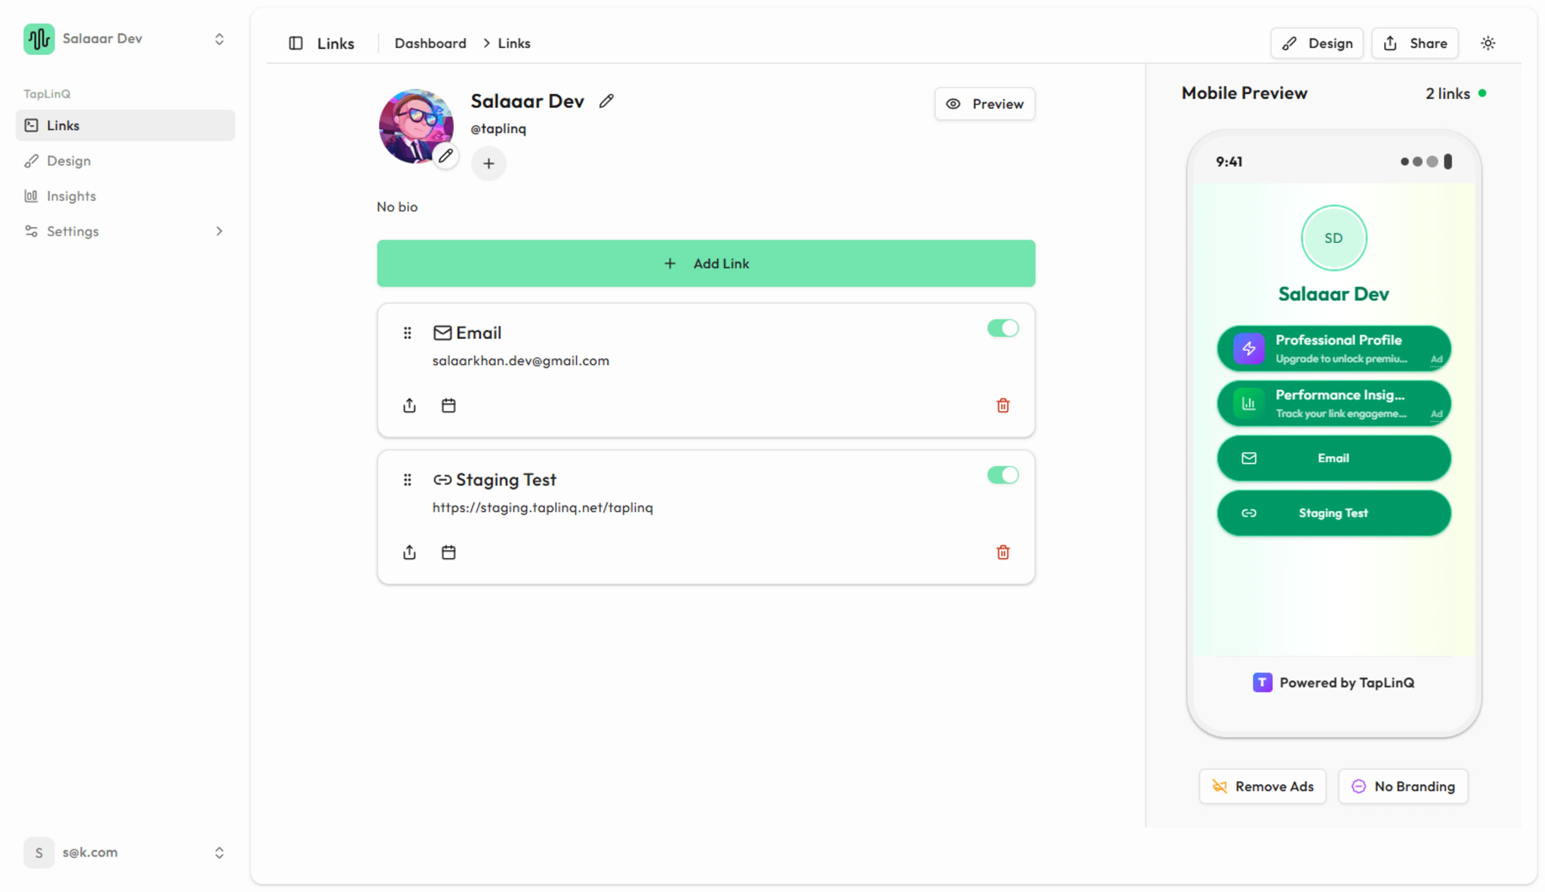Delete the Email link with trash icon

point(1003,405)
